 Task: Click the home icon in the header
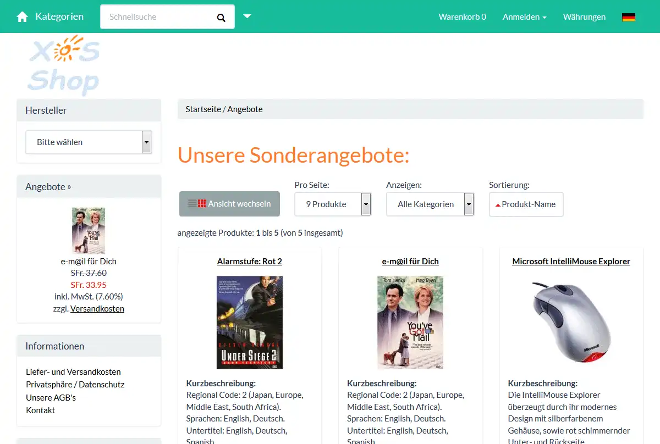pos(22,17)
